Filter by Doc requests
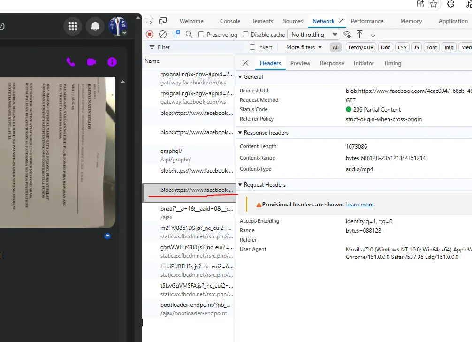472x342 pixels. coord(385,47)
